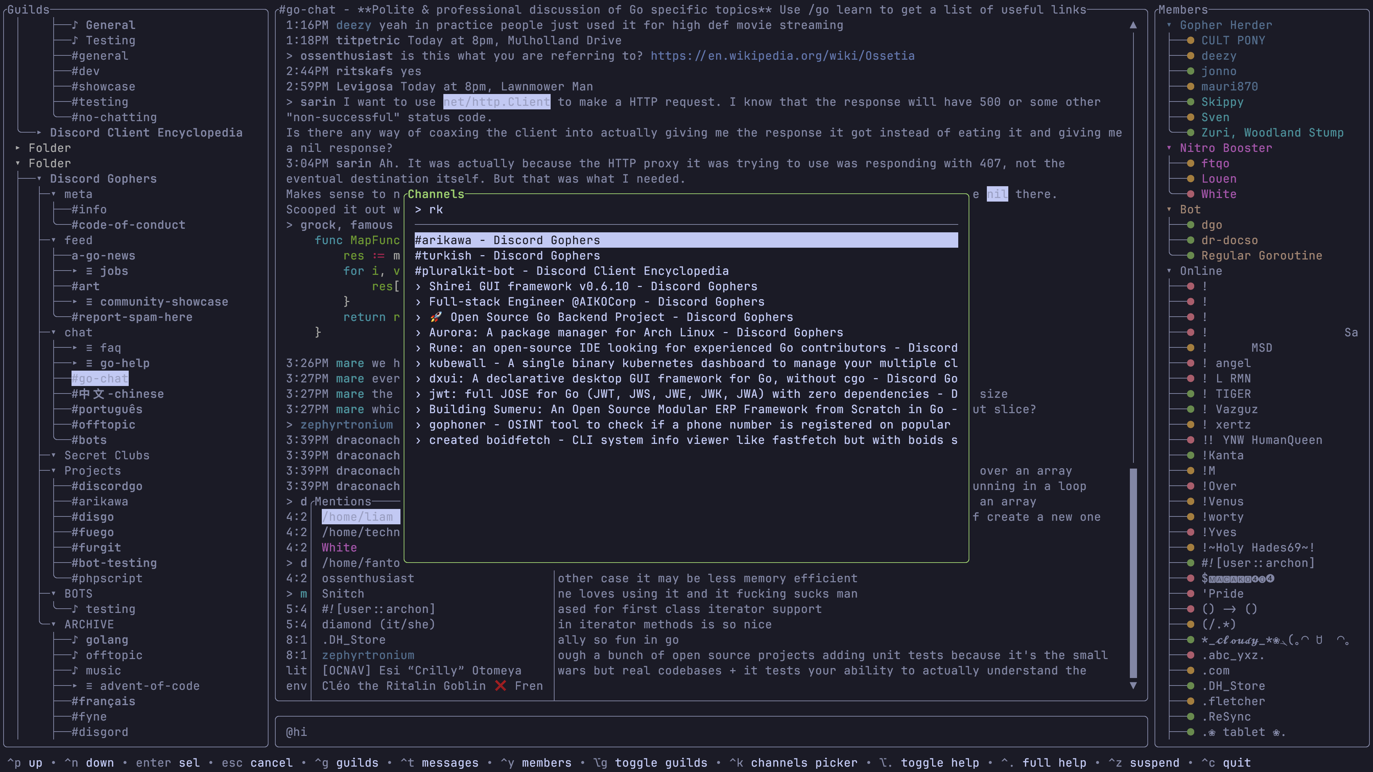Open Aurora package manager thread result
The width and height of the screenshot is (1373, 772).
[686, 332]
